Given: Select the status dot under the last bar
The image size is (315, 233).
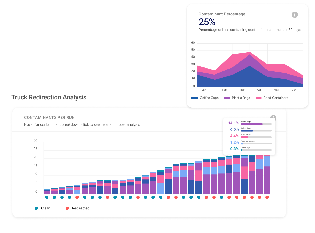Looking at the screenshot, I should (x=267, y=197).
